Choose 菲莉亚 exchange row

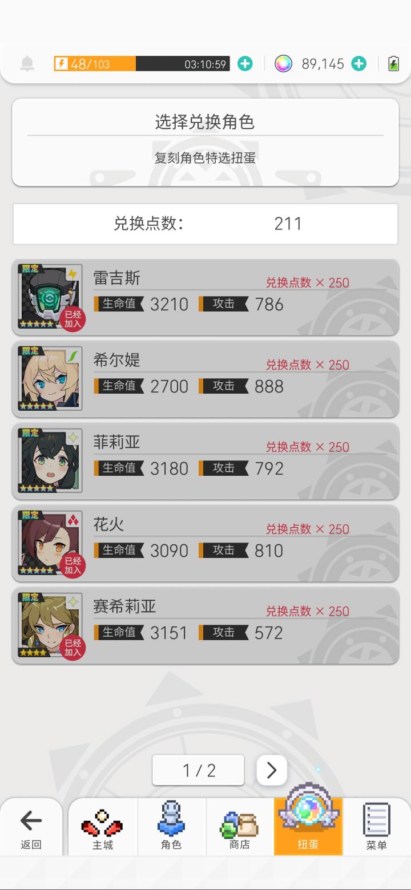(205, 461)
